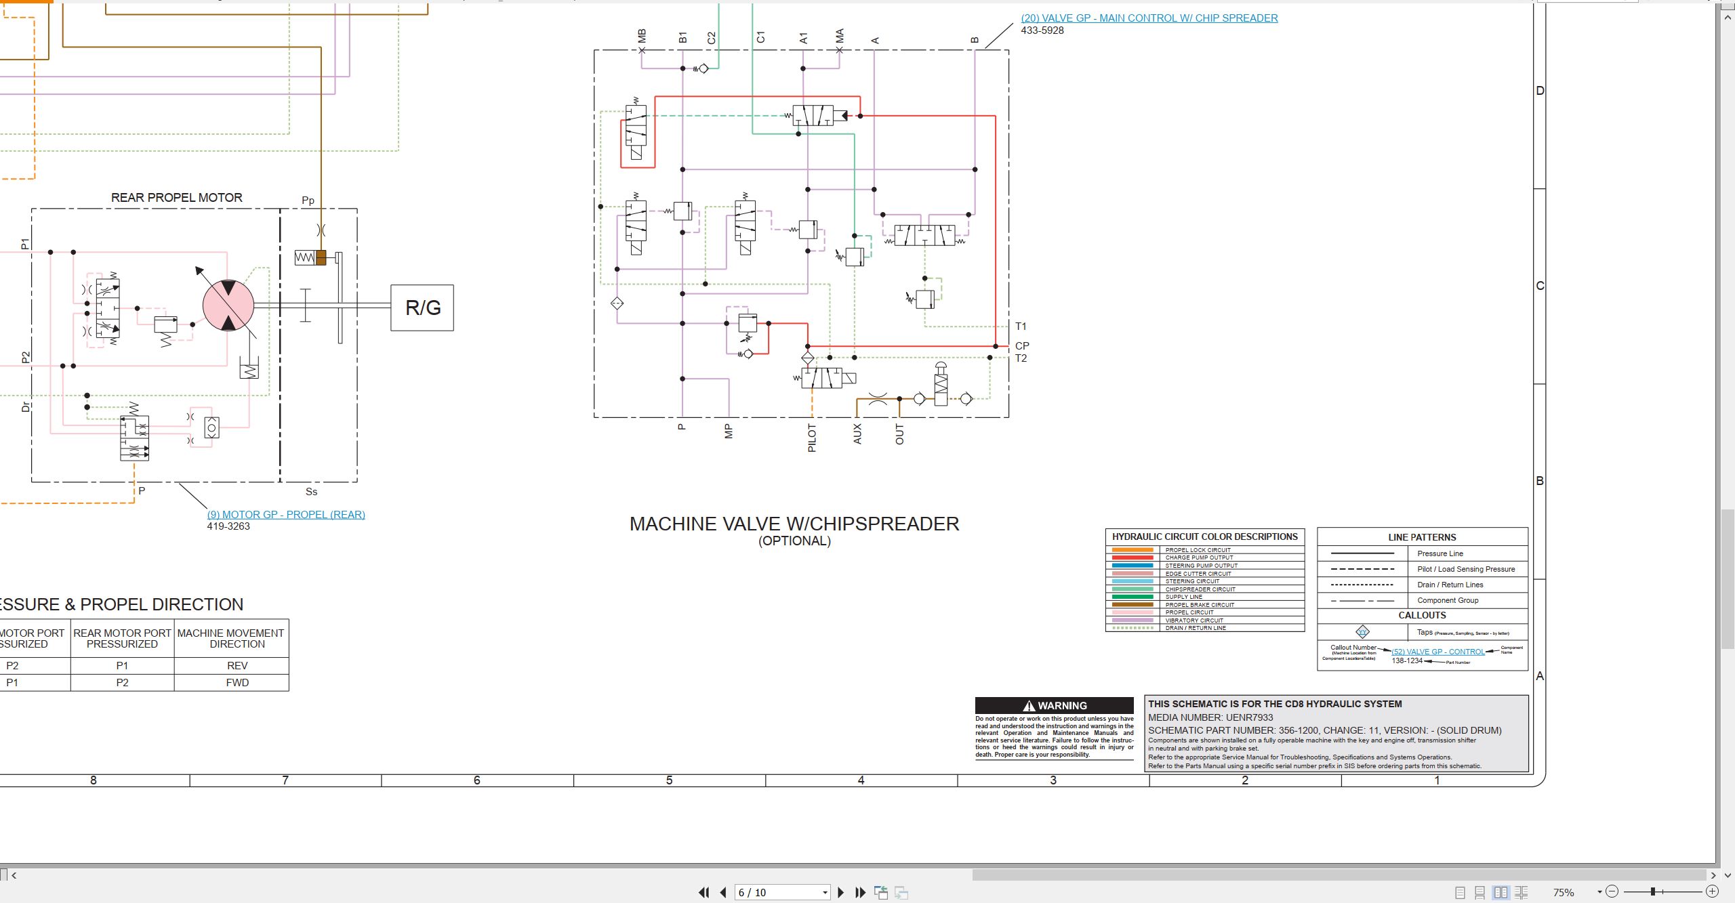Go to the next page
This screenshot has height=903, width=1735.
841,893
